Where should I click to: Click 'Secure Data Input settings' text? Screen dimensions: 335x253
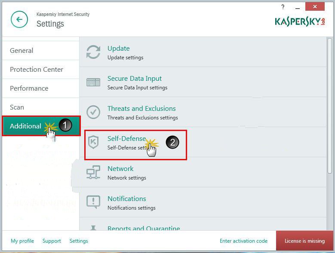coord(137,88)
